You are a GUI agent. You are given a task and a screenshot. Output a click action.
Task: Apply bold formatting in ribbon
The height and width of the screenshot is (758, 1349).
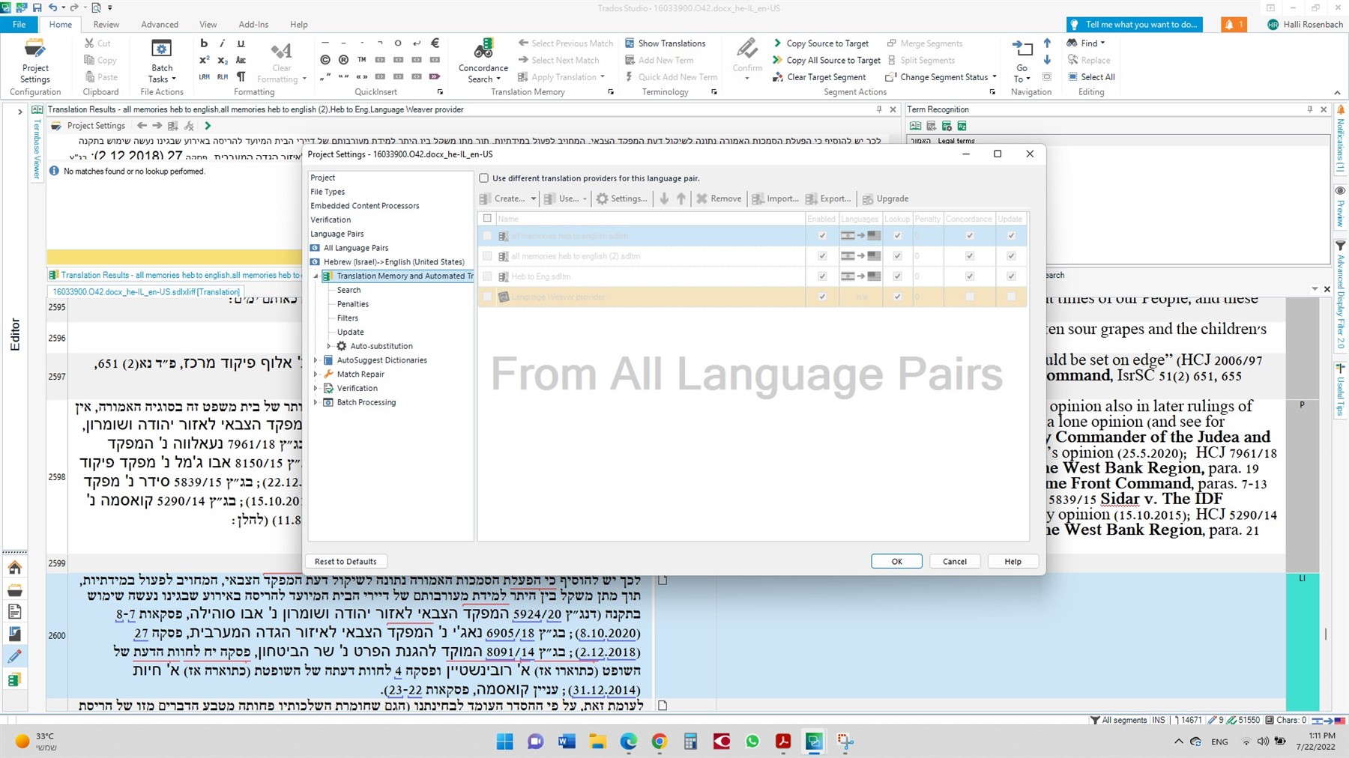tap(204, 43)
